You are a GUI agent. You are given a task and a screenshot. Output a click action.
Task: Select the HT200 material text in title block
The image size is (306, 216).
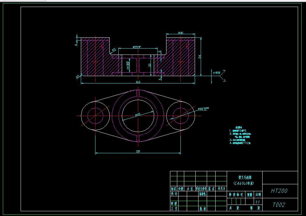point(279,191)
